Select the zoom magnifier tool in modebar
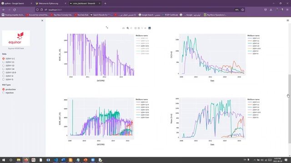Image resolution: width=291 pixels, height=163 pixels. pos(128,28)
